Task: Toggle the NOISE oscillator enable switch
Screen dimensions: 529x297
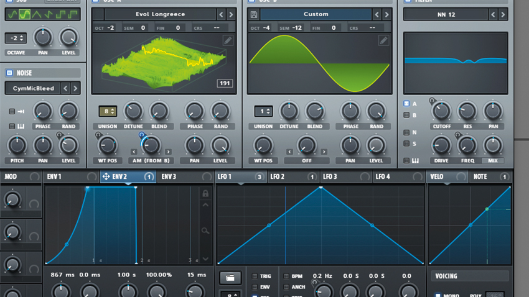Action: 9,73
